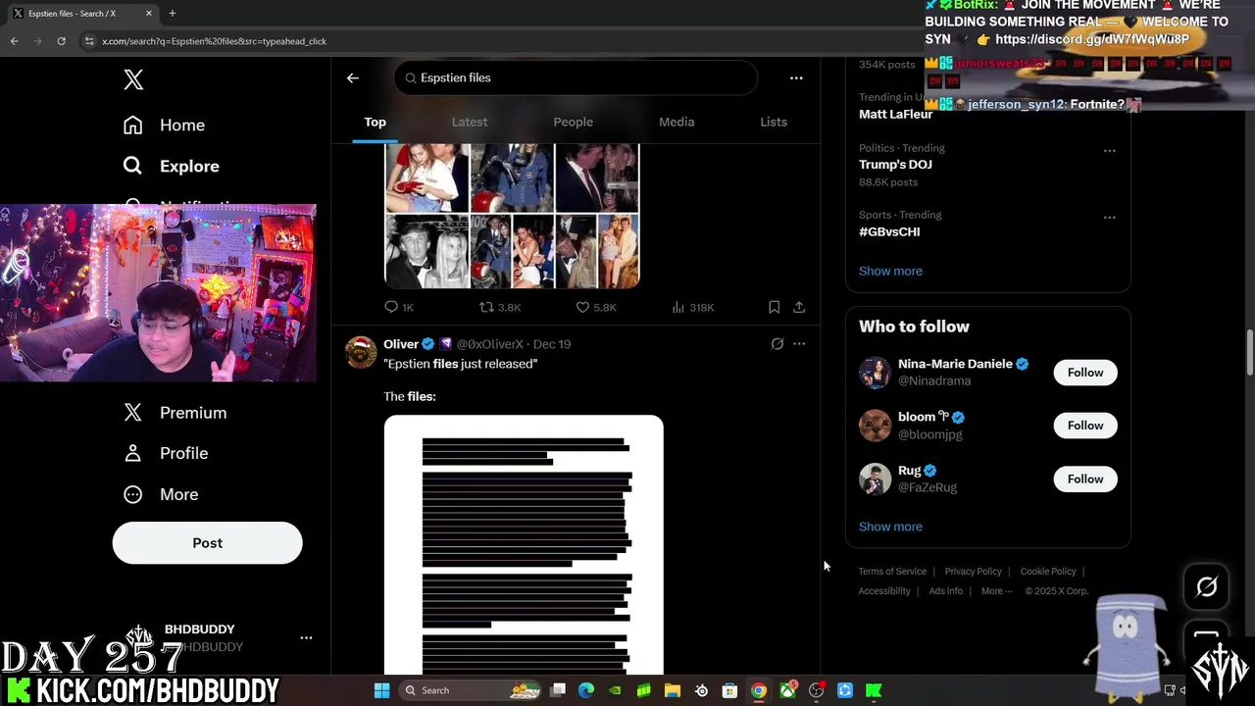This screenshot has width=1255, height=706.
Task: Open #GBvsCHI trending topic
Action: (889, 232)
